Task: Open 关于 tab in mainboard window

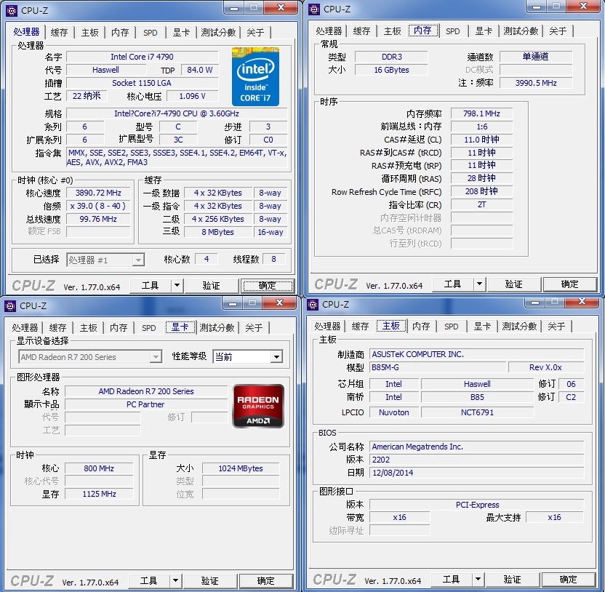Action: (556, 326)
